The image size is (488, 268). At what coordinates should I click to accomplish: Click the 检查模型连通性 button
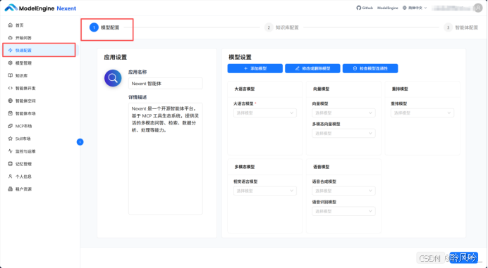click(x=370, y=68)
